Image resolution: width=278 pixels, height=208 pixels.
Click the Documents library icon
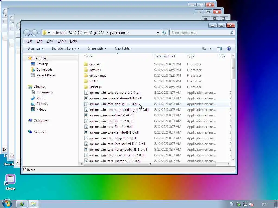33,92
